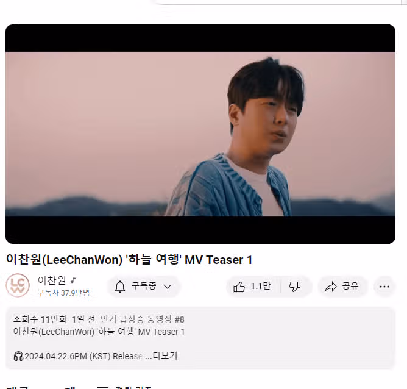
Task: Toggle subscription via 구독중 label
Action: tap(144, 286)
